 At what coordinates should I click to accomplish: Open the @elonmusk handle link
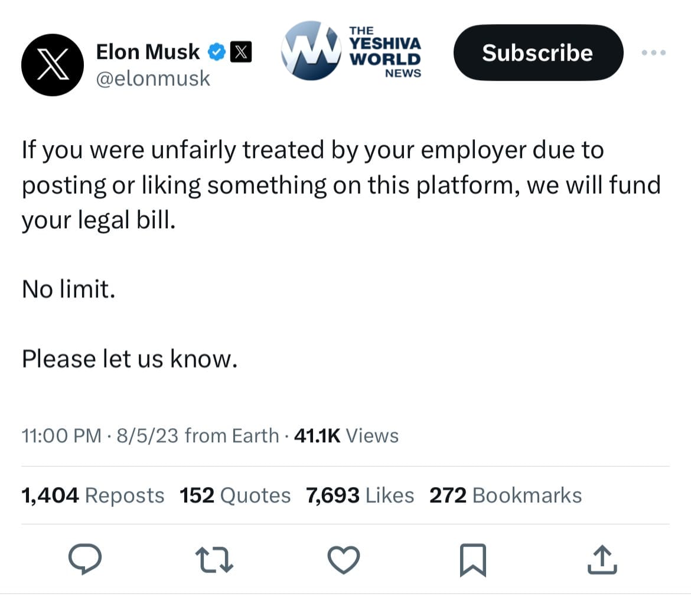pos(152,78)
